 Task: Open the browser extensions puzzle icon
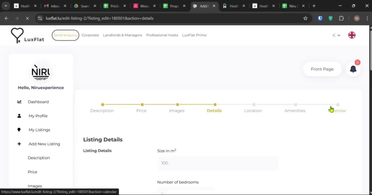coord(341,18)
